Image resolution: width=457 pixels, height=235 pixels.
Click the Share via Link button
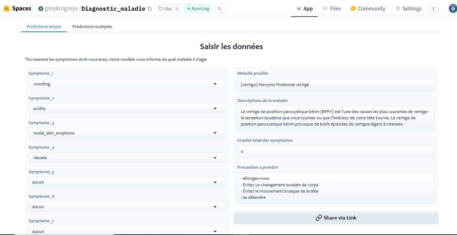click(336, 218)
